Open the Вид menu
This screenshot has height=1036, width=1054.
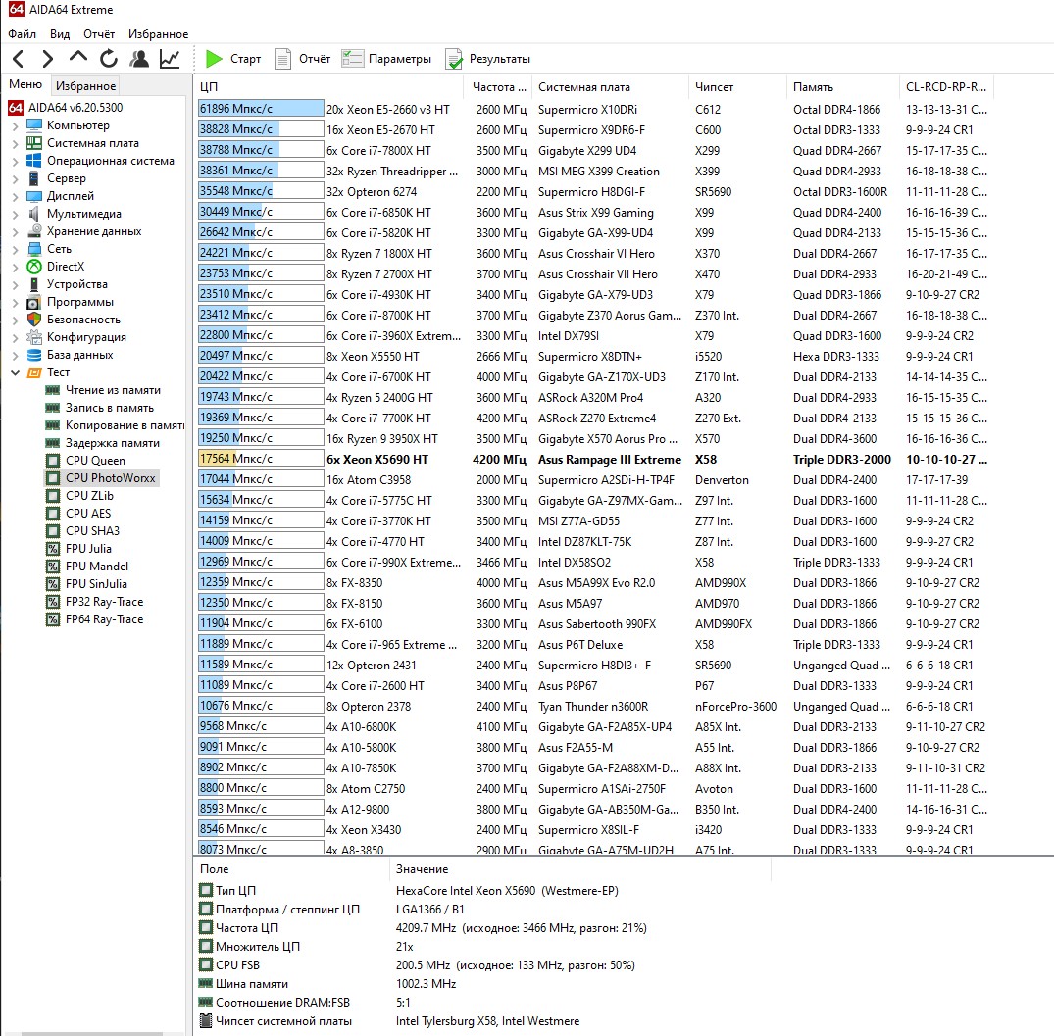(60, 34)
